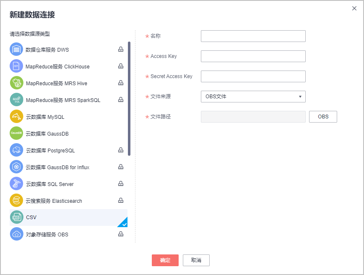Viewport: 364px width, 275px height.
Task: Choose 云搜索服务 Elasticsearch data source
Action: tap(54, 201)
